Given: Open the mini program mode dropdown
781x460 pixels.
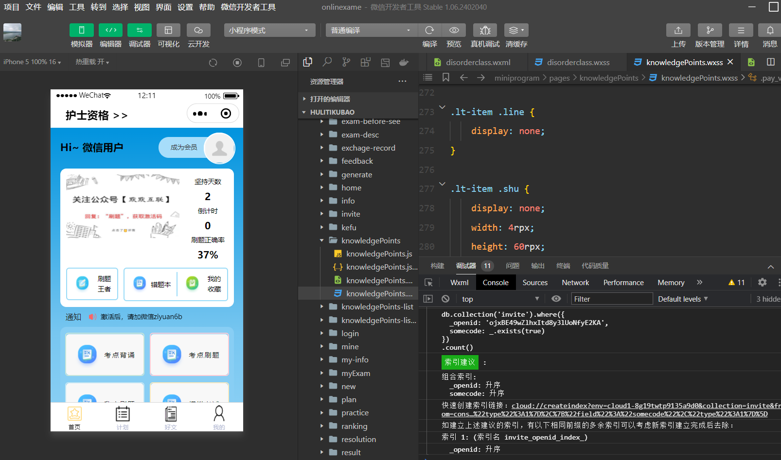Looking at the screenshot, I should [269, 30].
